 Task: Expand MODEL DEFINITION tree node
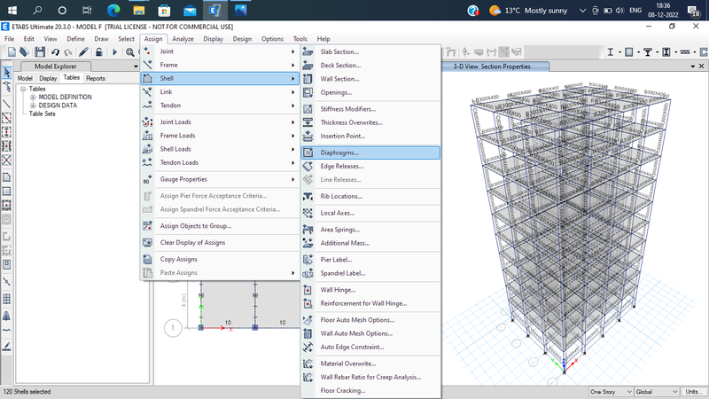pos(33,98)
